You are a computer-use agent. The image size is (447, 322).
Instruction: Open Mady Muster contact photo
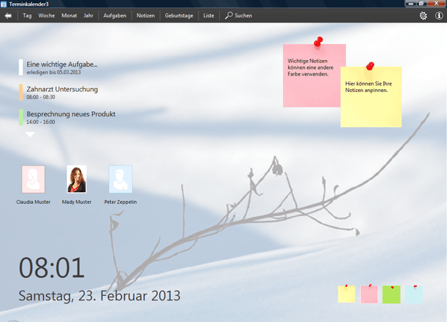pos(77,179)
